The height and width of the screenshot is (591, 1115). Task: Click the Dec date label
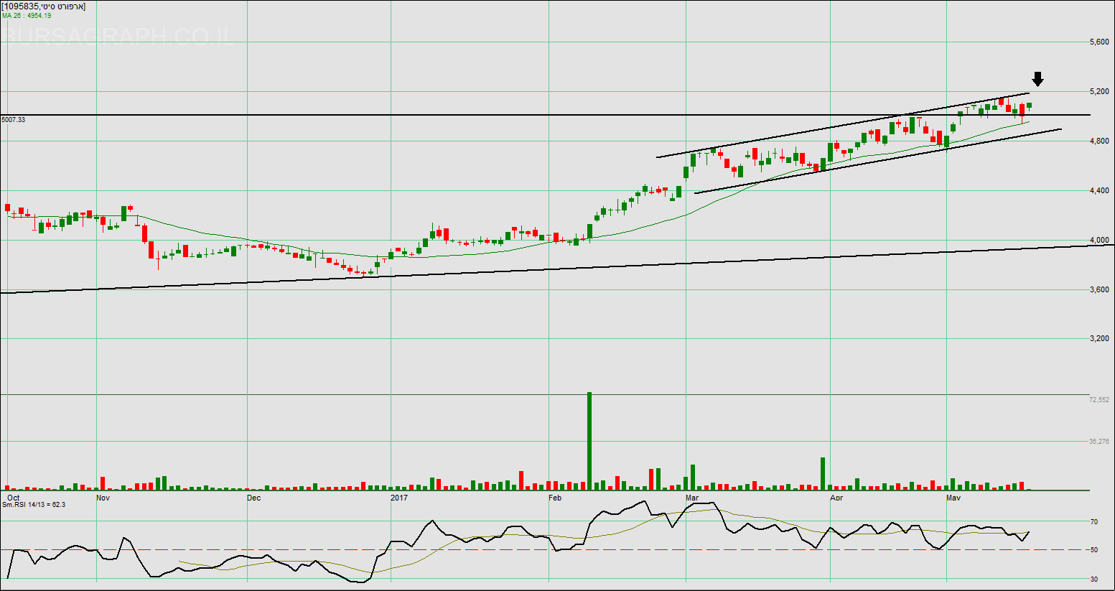click(x=254, y=497)
